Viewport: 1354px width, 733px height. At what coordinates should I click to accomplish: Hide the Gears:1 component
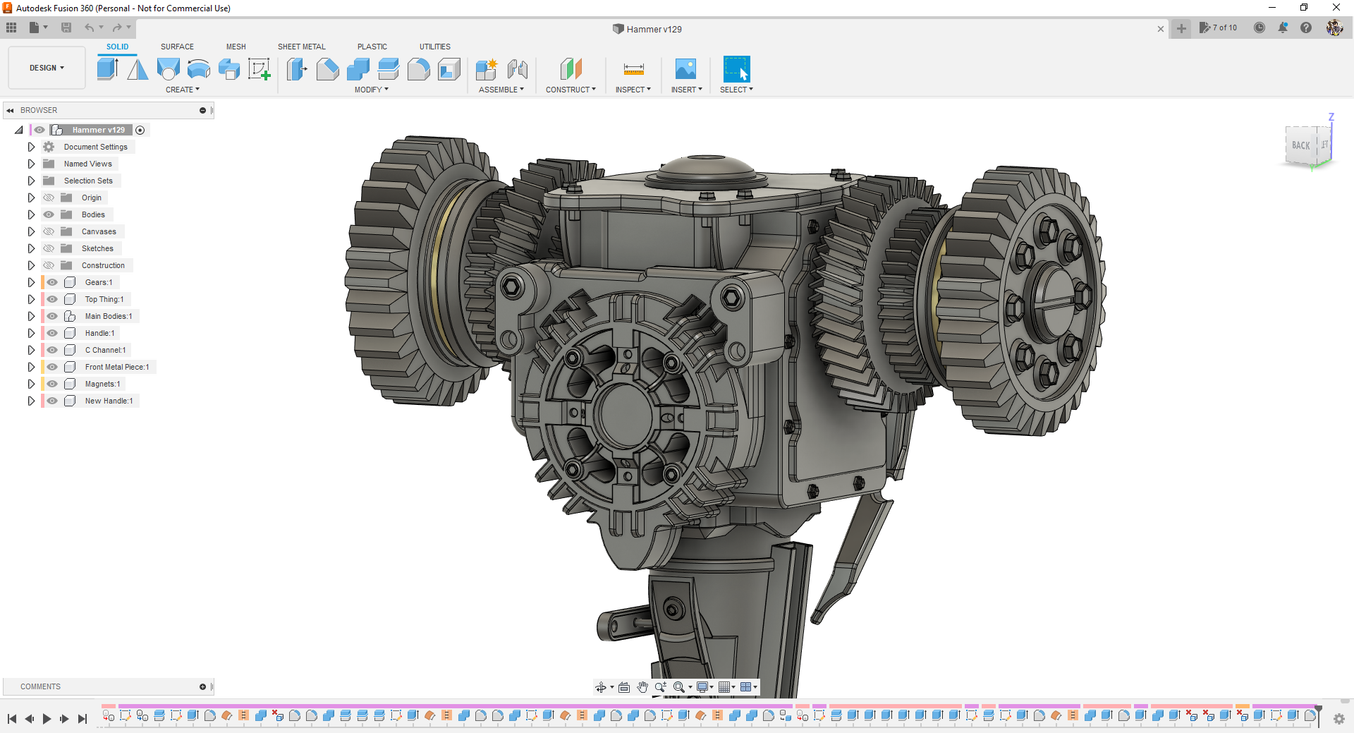pos(52,282)
